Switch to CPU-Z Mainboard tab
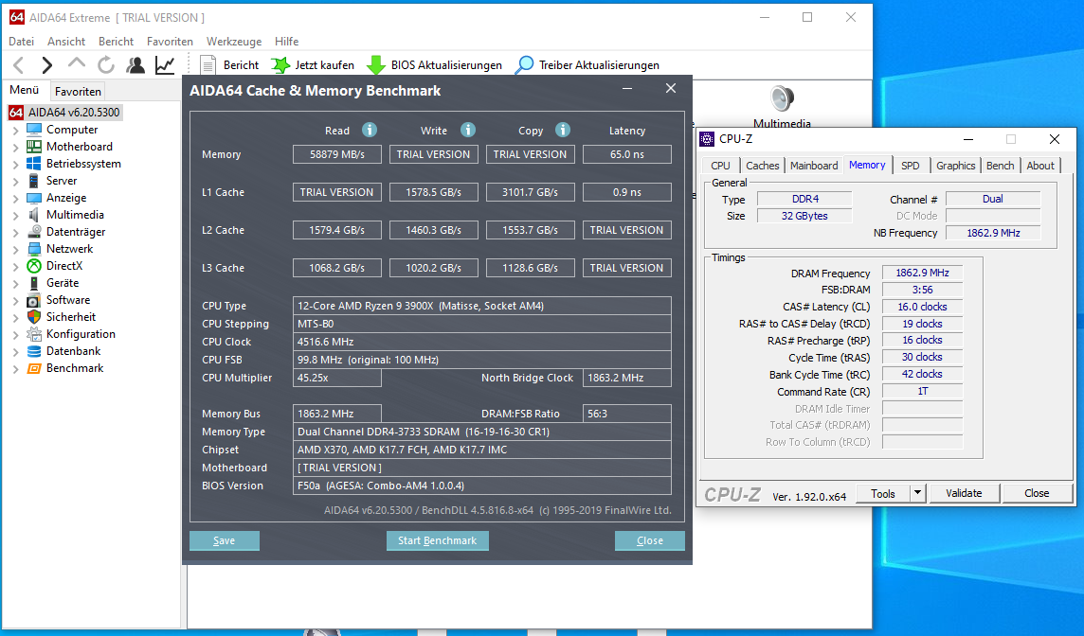The width and height of the screenshot is (1084, 636). pos(814,165)
